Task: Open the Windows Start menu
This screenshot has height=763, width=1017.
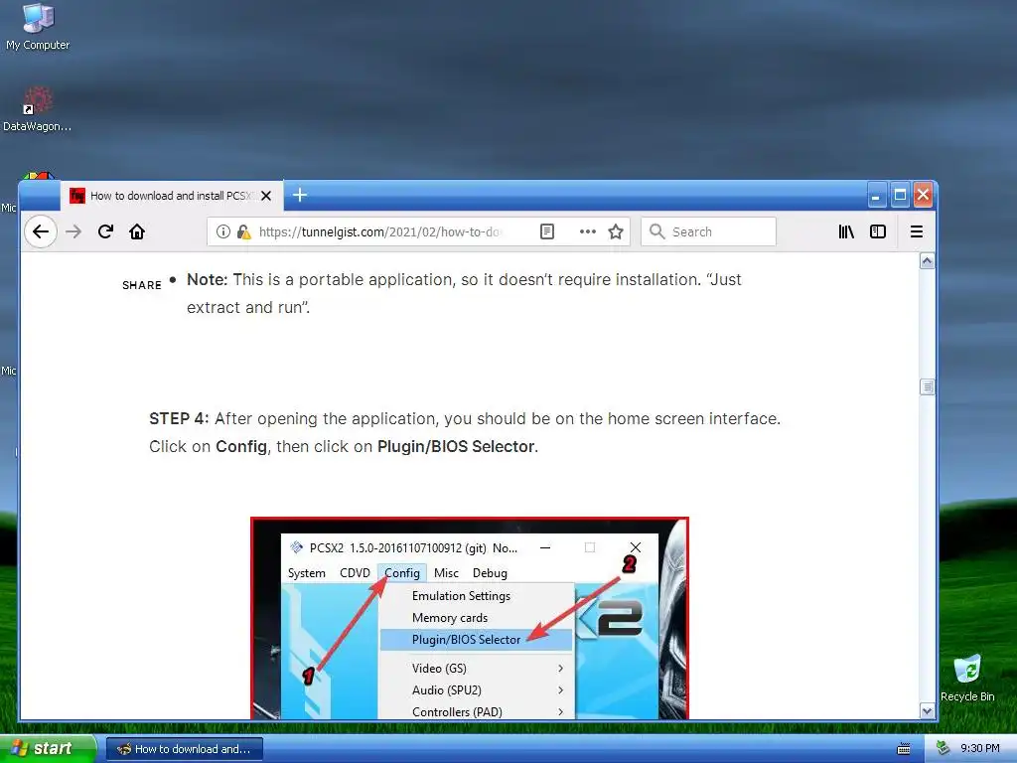Action: (x=48, y=748)
